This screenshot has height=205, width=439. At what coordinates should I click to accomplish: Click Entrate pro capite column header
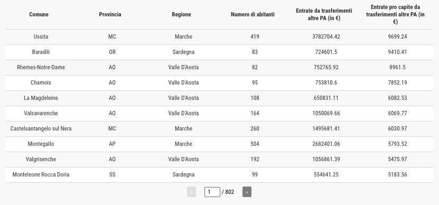[395, 14]
